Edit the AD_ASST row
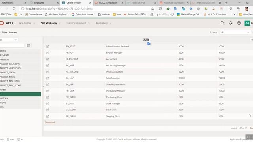253x142 pixels. click(x=47, y=47)
